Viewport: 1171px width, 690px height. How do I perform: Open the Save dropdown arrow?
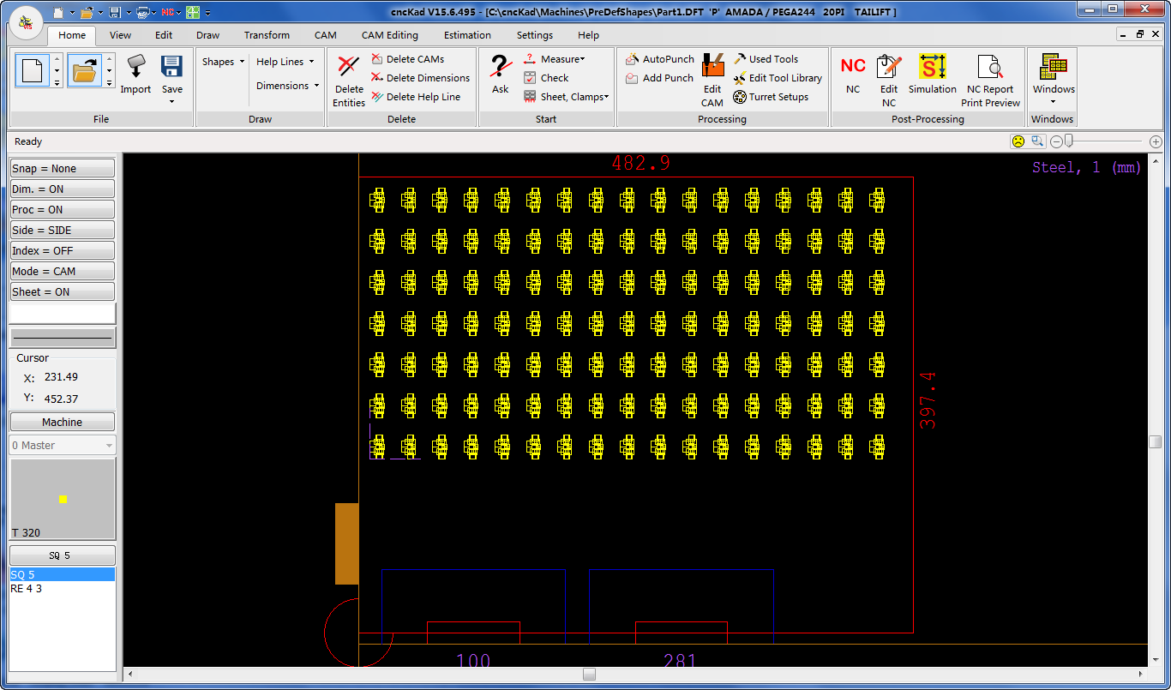(172, 102)
